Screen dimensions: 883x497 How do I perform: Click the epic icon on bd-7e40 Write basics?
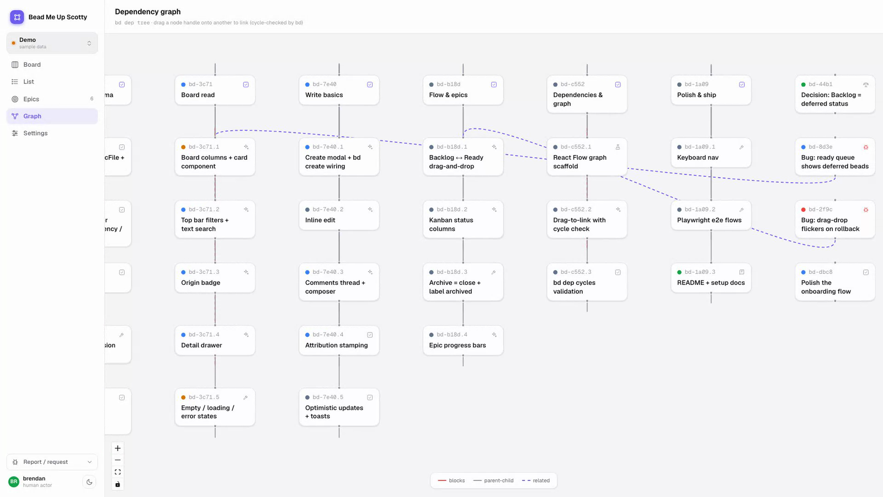370,84
